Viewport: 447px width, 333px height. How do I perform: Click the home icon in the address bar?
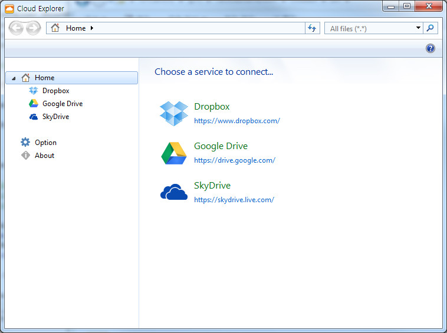click(55, 28)
